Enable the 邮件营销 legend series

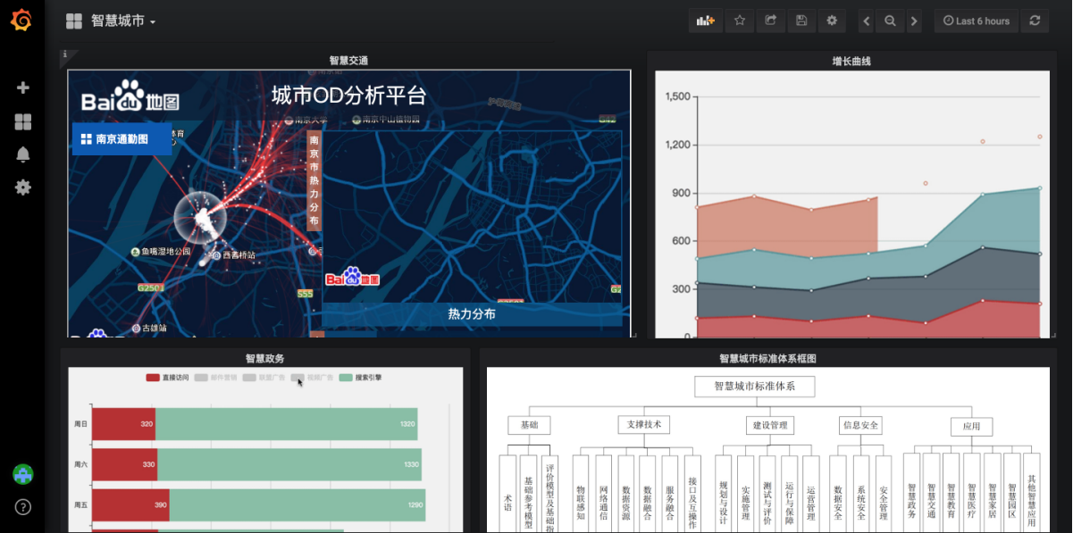(216, 378)
